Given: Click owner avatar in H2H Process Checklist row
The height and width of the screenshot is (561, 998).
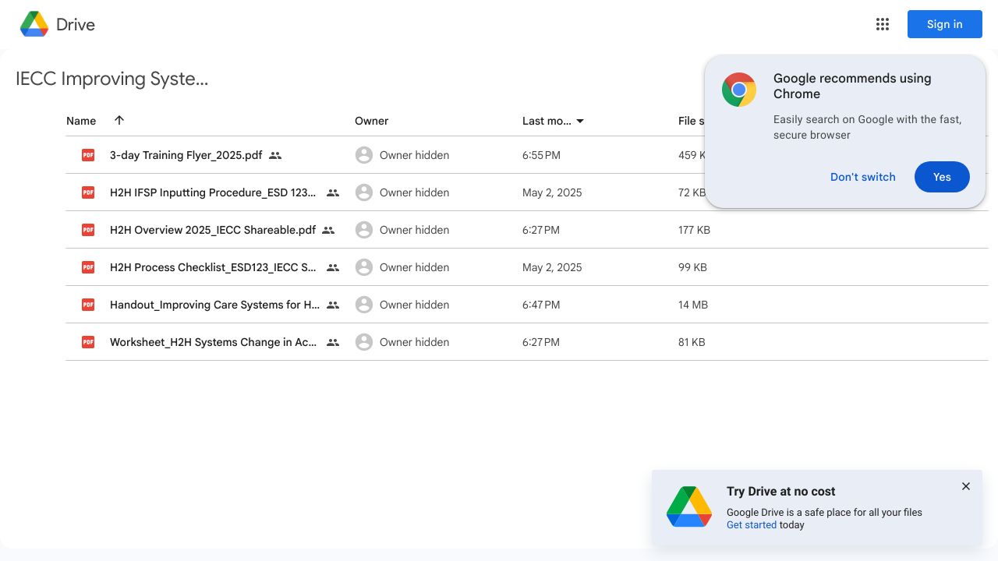Looking at the screenshot, I should pos(363,267).
